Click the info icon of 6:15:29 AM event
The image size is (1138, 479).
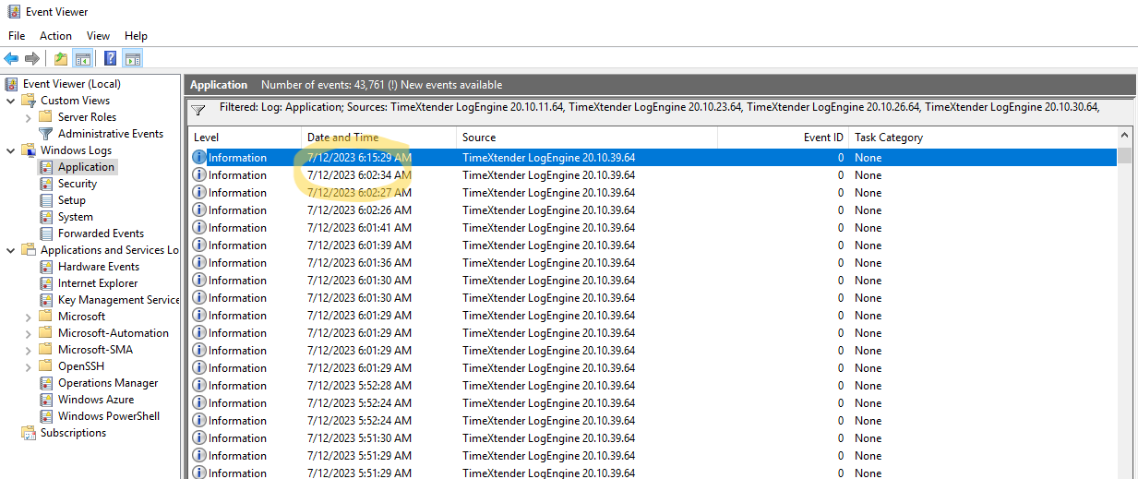[x=198, y=158]
